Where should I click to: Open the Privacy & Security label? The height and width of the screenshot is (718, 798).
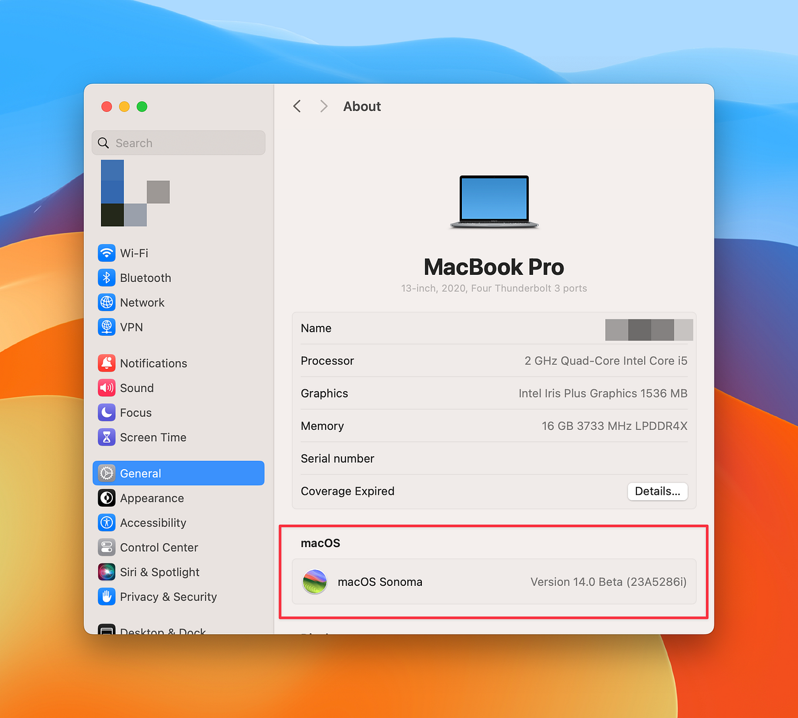(x=169, y=596)
